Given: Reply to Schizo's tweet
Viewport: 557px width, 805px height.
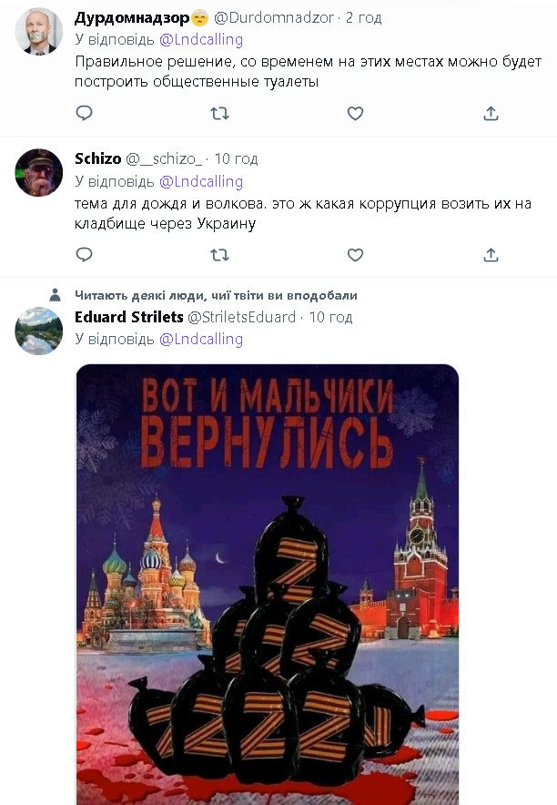Looking at the screenshot, I should point(84,254).
